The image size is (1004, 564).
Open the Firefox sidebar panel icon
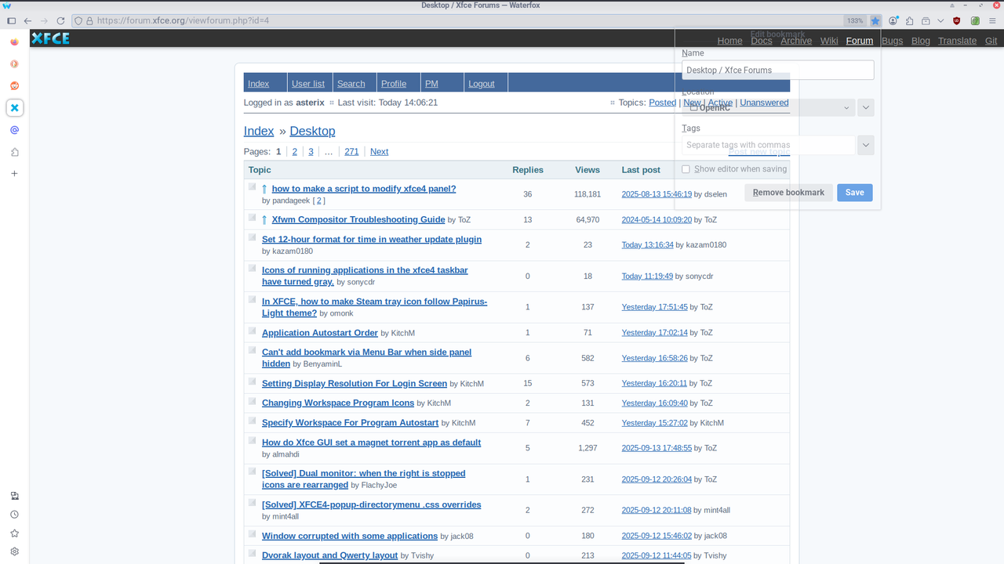(14, 42)
